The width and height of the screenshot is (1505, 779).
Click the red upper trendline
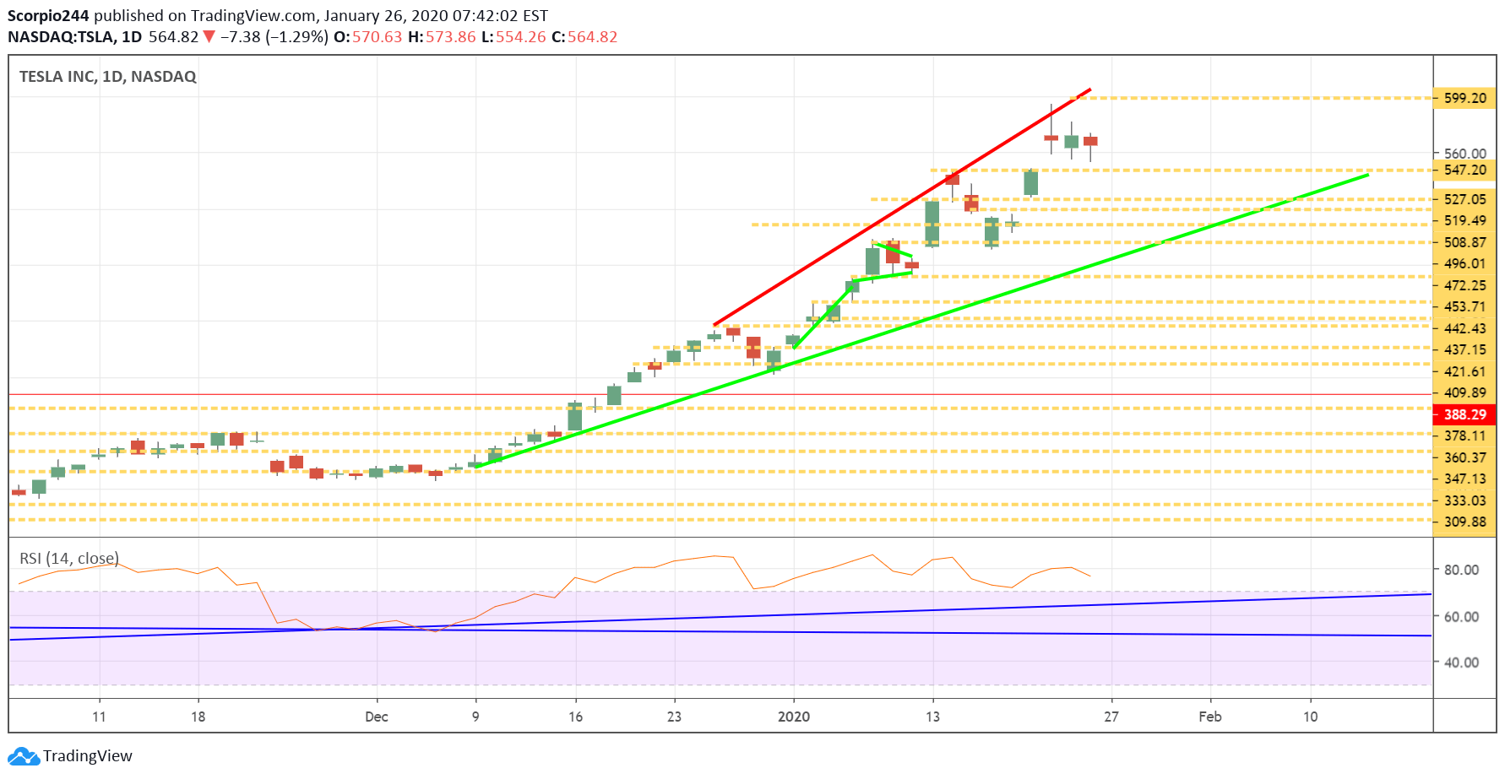pos(902,207)
